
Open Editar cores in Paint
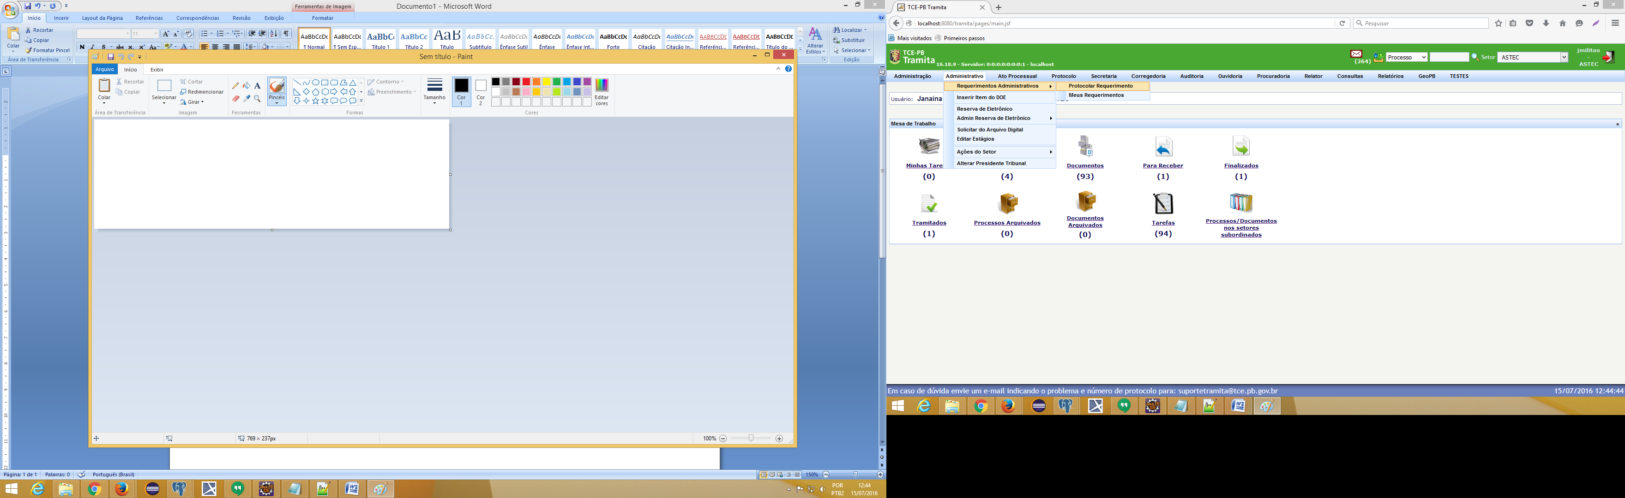click(x=602, y=91)
